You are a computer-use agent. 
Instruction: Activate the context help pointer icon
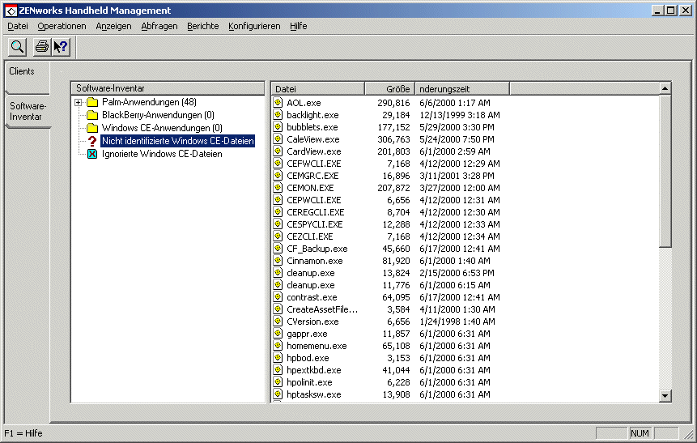tap(61, 47)
